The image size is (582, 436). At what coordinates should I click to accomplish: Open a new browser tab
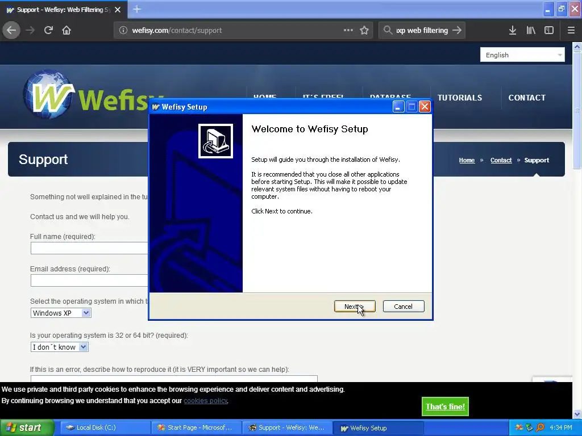pyautogui.click(x=136, y=9)
